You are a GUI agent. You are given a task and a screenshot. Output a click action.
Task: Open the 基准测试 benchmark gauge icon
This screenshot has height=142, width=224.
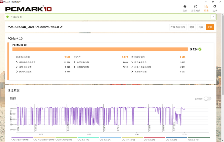(x=196, y=7)
